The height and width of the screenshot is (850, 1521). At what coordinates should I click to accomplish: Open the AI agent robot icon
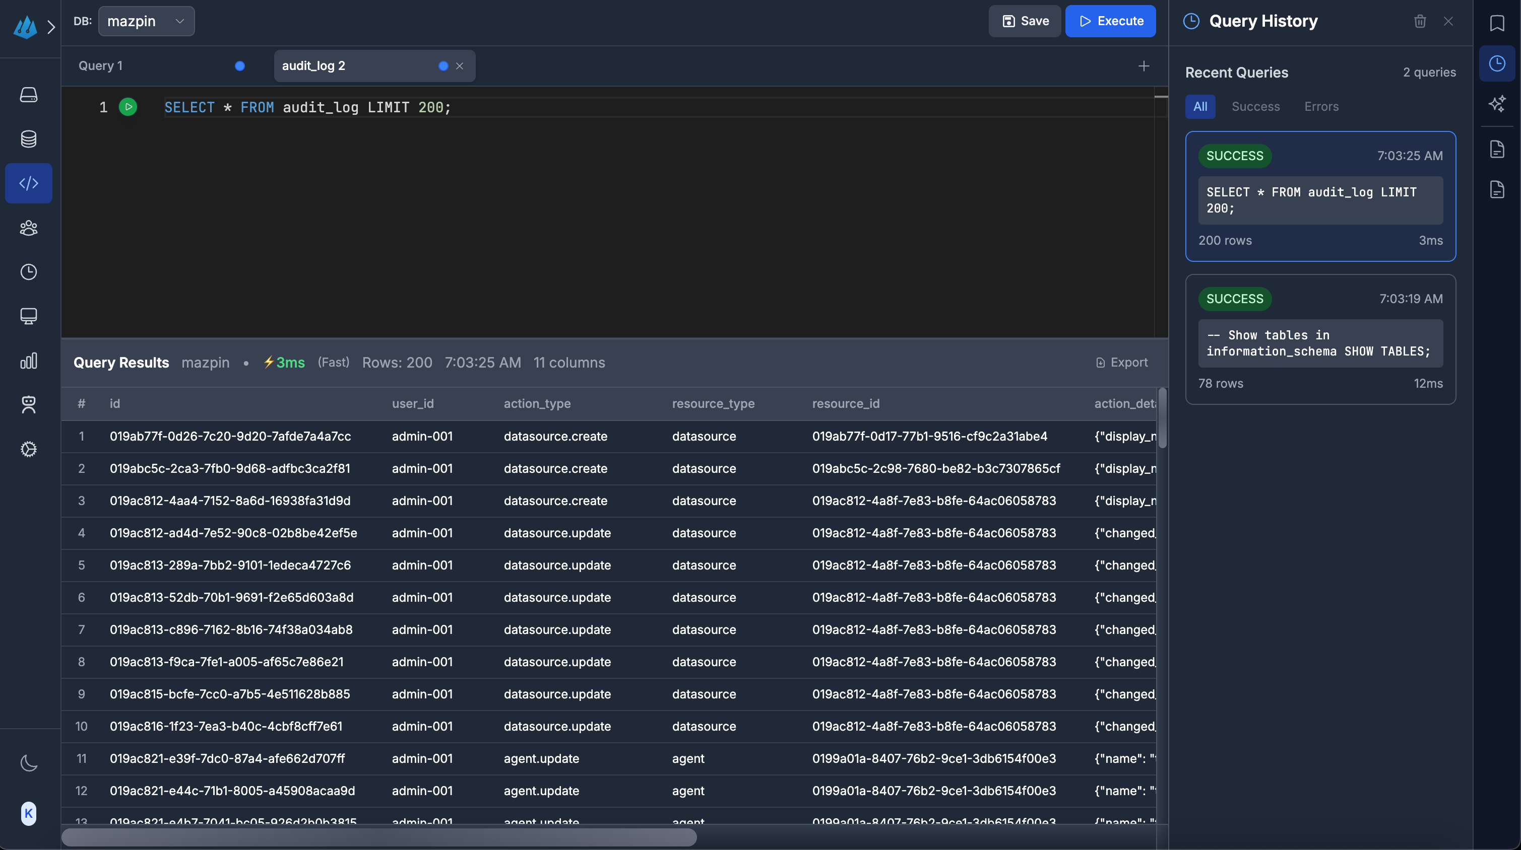point(28,405)
